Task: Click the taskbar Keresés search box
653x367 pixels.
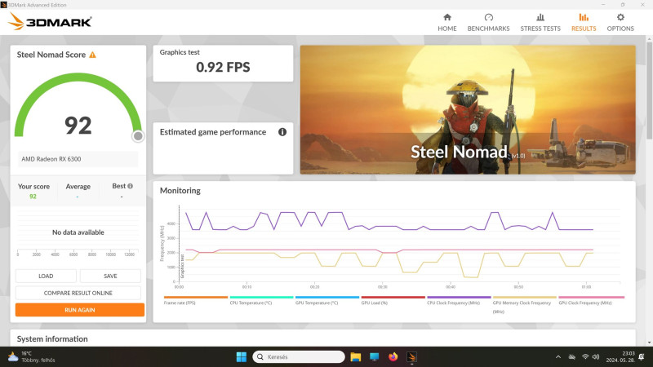Action: (x=299, y=356)
